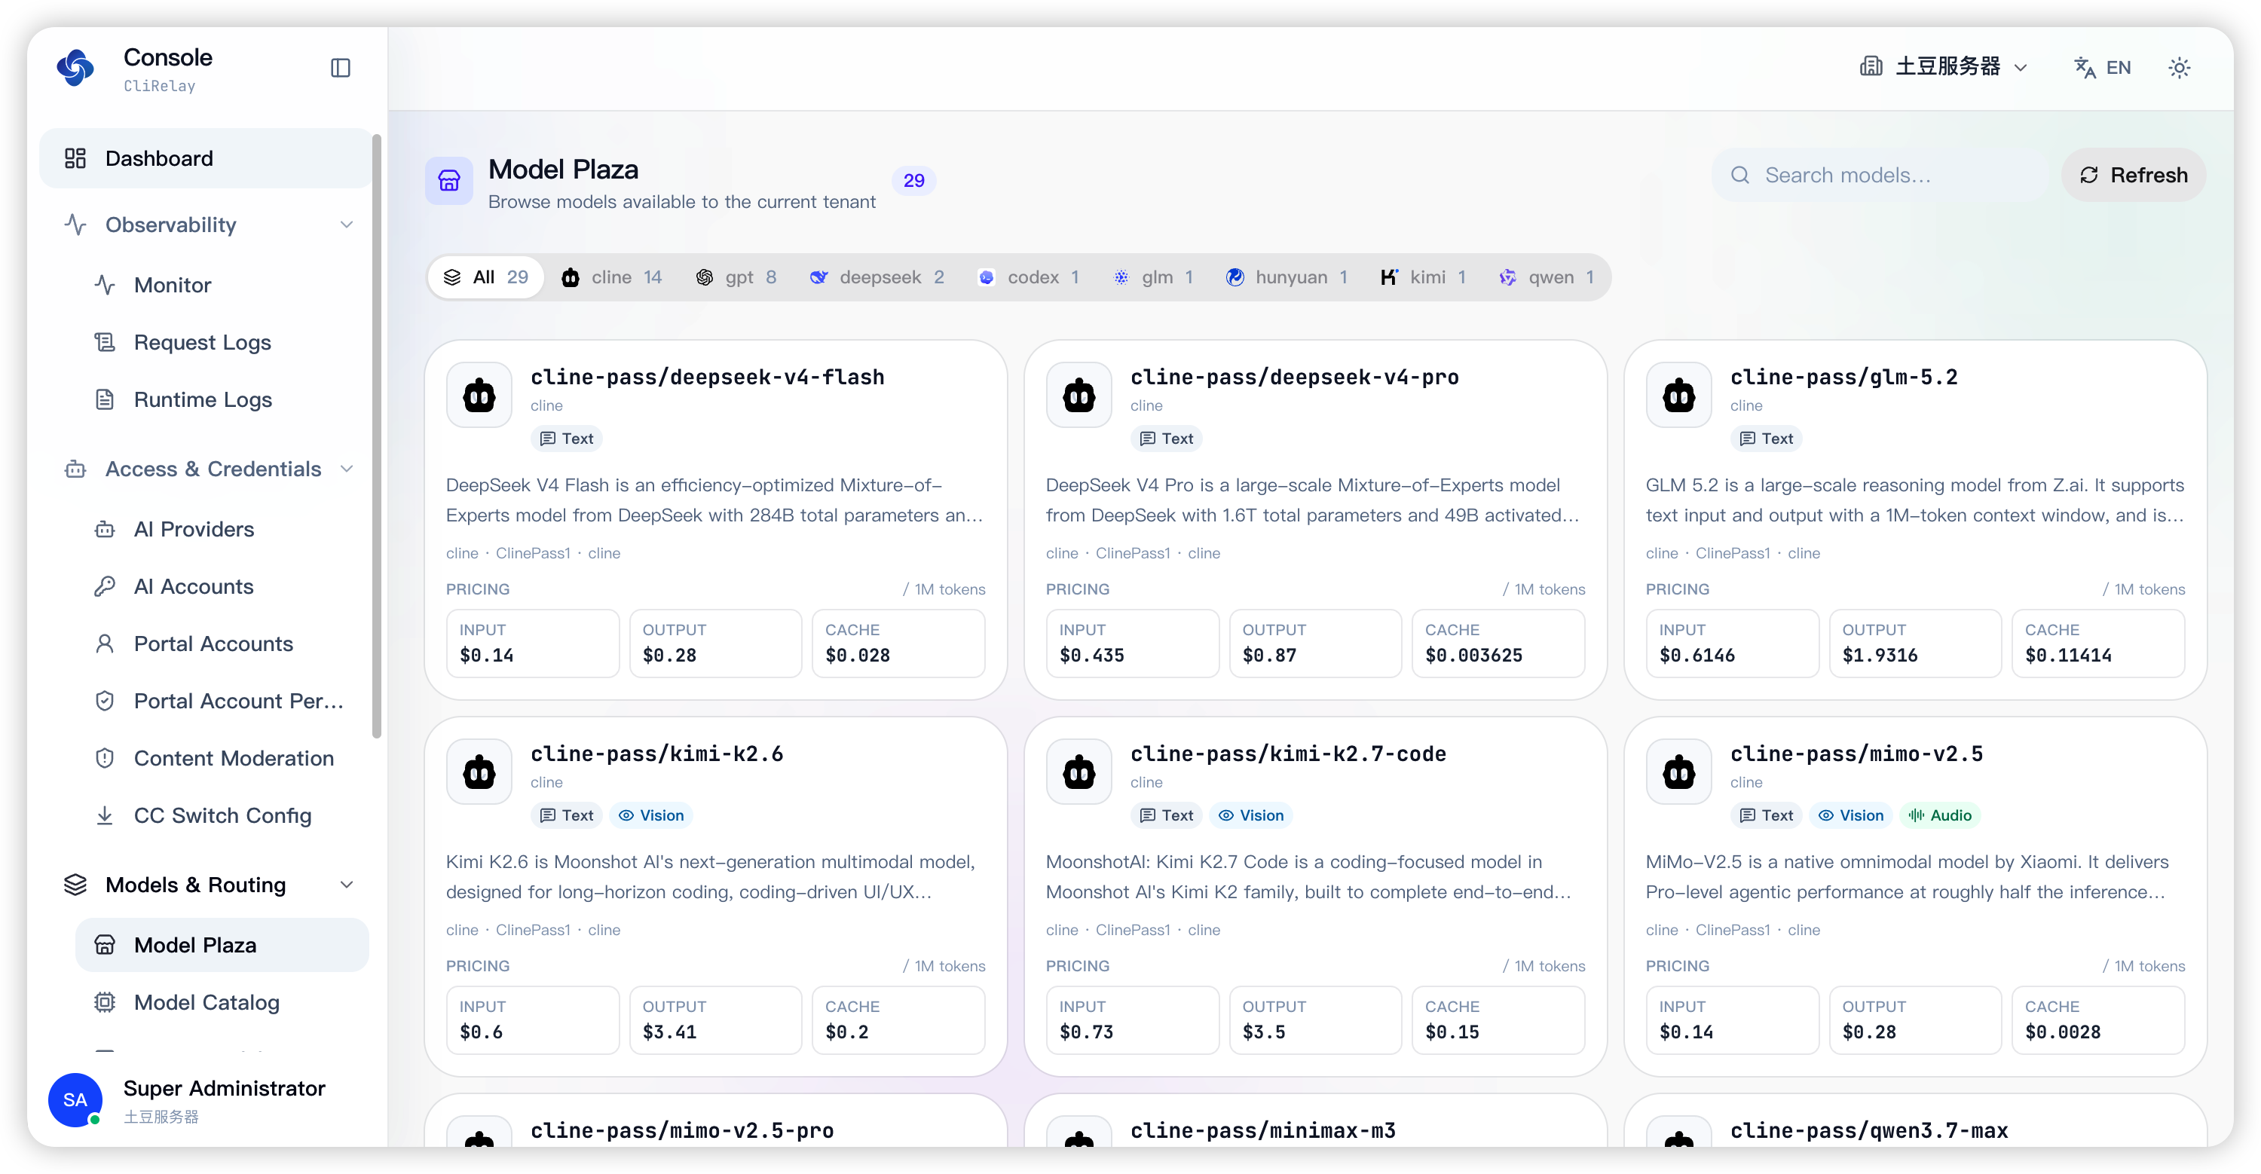This screenshot has width=2261, height=1174.
Task: Click glm-5.2 output price $1.9316
Action: tap(1879, 656)
